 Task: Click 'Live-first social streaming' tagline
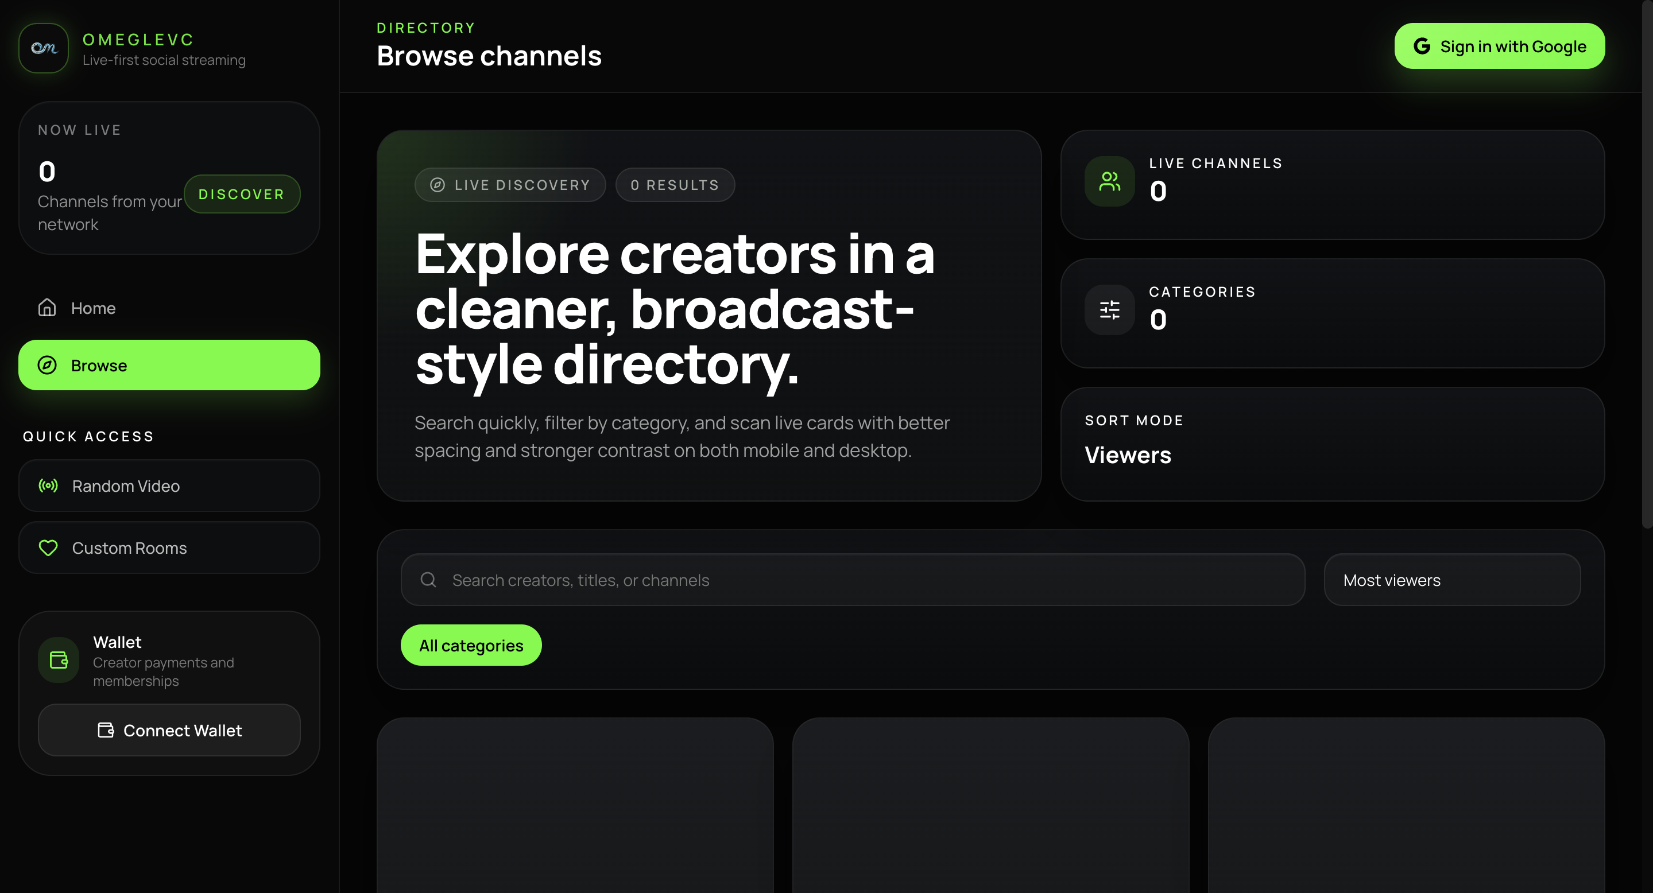pos(164,60)
